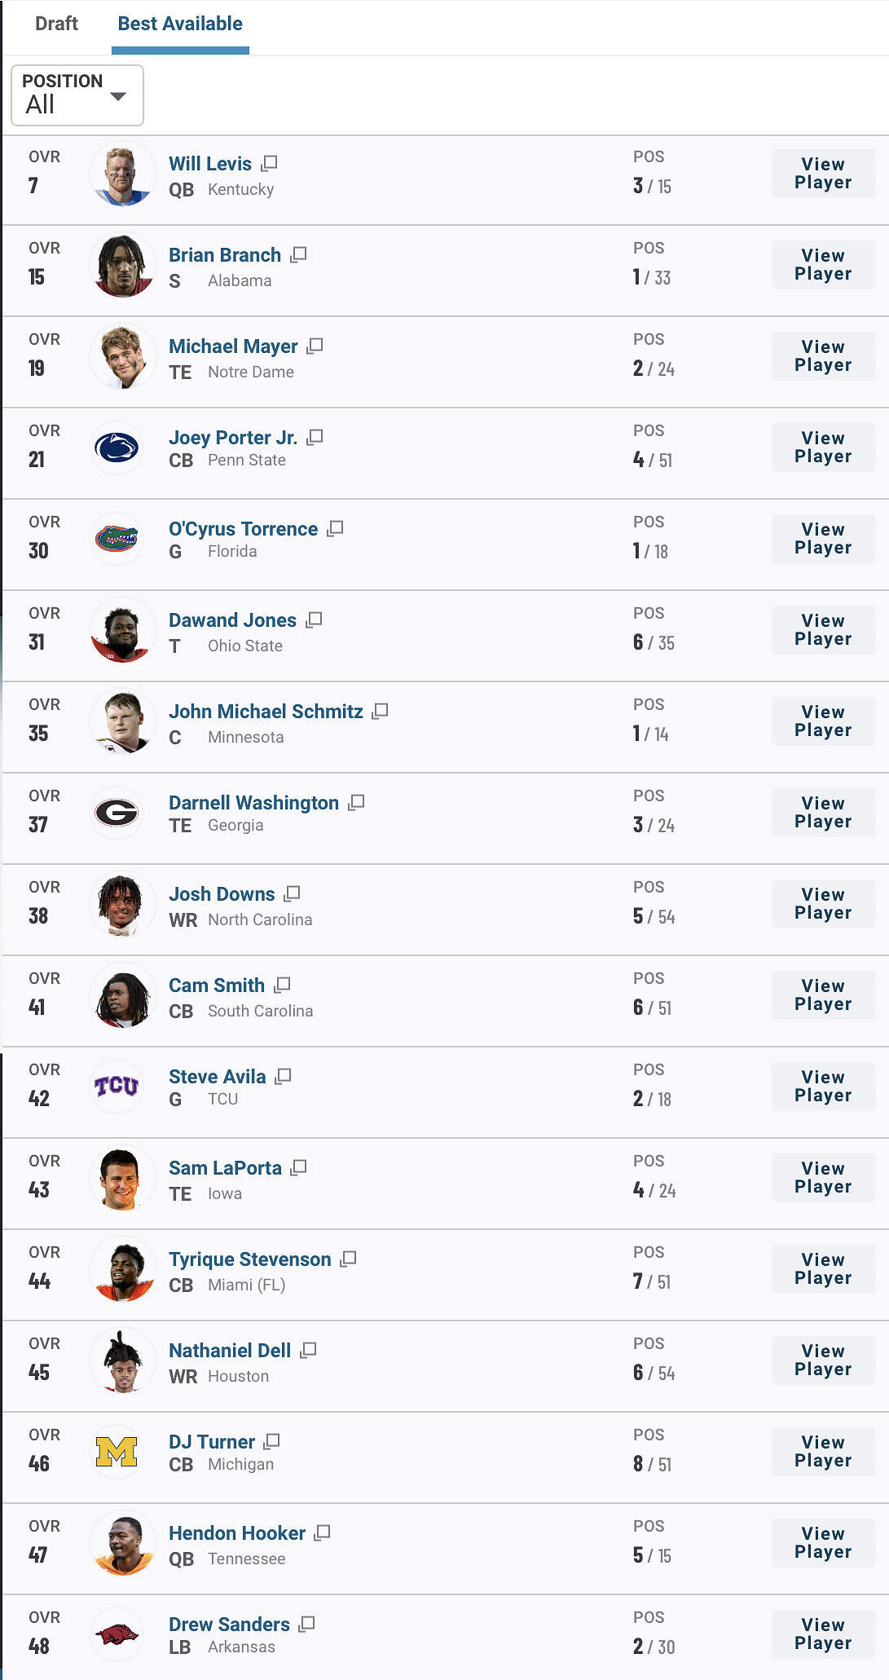
Task: Open the compare icon next to Joey Porter Jr.
Action: (x=315, y=437)
